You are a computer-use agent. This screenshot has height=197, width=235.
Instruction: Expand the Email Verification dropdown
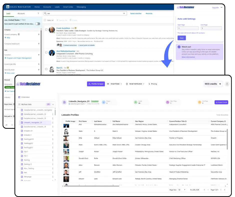(x=135, y=84)
